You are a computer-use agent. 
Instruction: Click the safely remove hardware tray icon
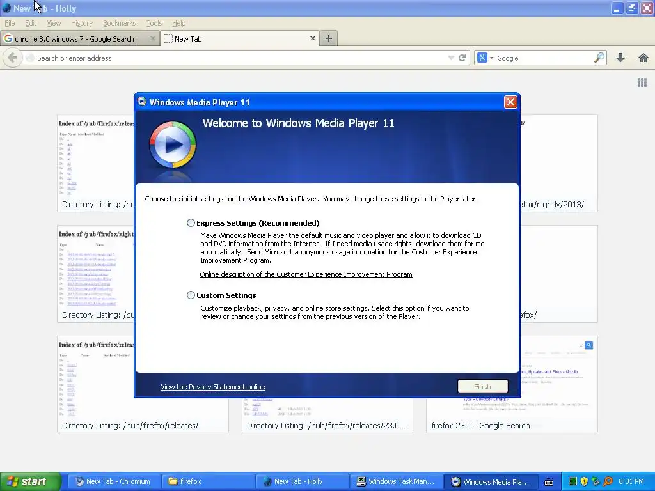pyautogui.click(x=596, y=481)
